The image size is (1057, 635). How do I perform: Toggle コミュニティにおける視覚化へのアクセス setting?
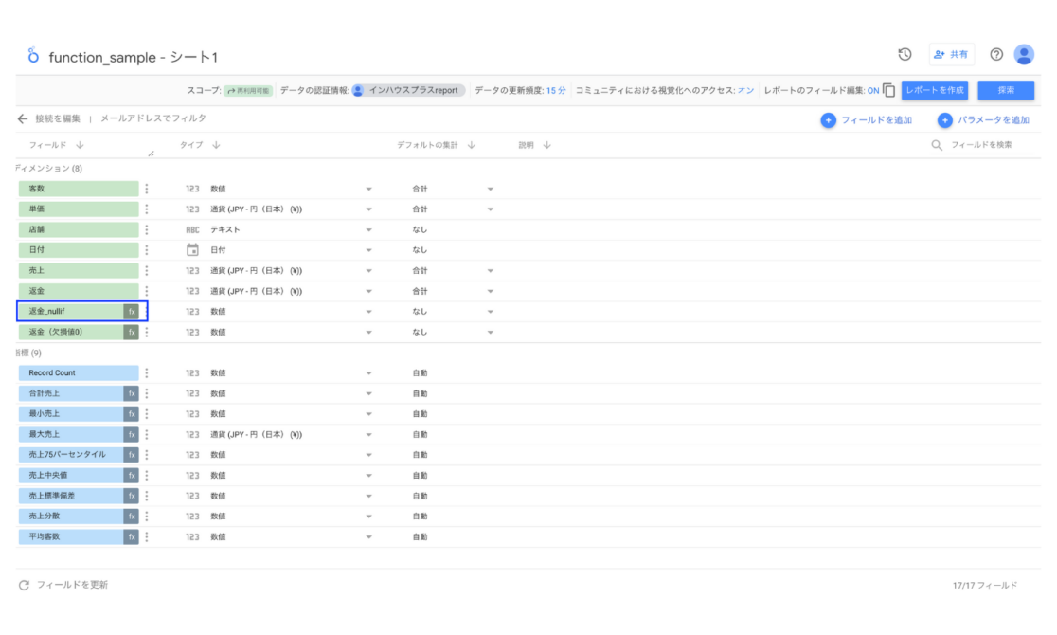click(x=743, y=89)
